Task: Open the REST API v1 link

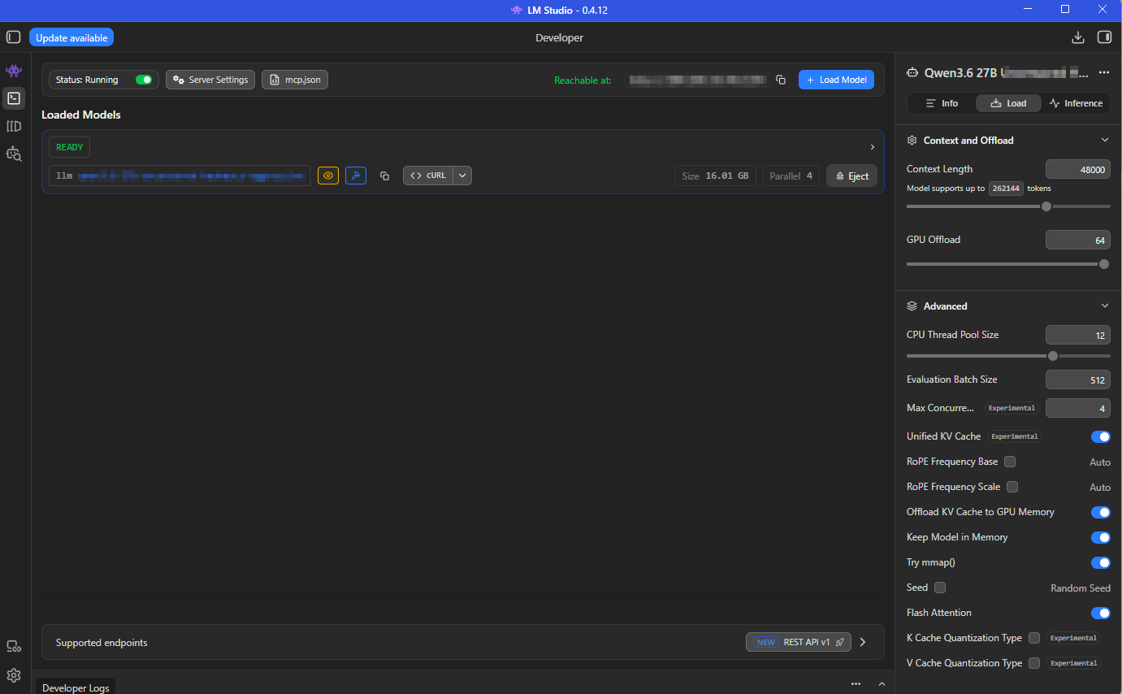Action: tap(799, 642)
